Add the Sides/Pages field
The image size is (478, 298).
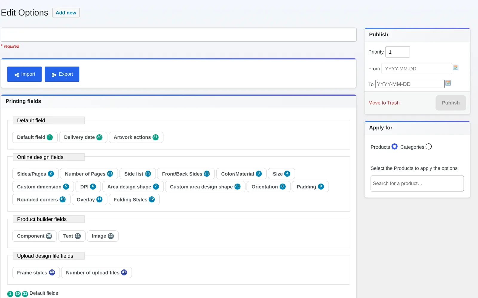[35, 174]
